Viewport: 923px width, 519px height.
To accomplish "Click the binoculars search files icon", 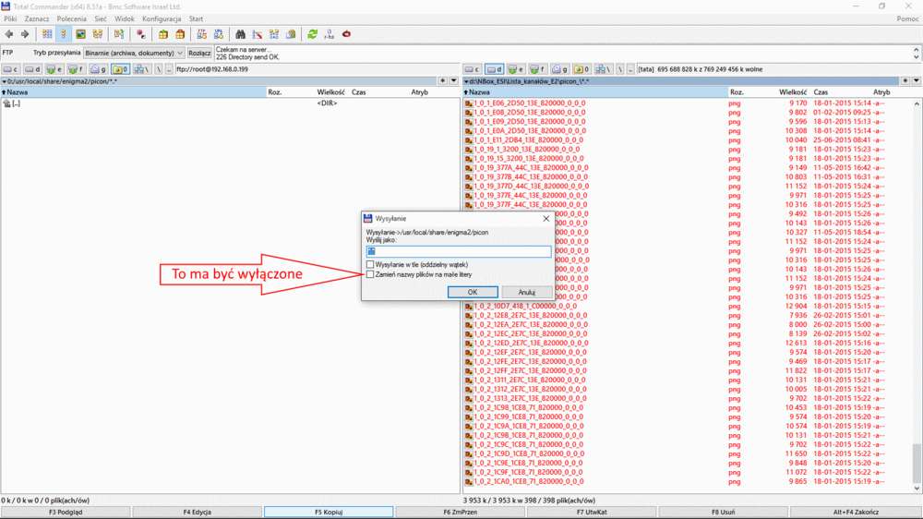I will point(240,34).
